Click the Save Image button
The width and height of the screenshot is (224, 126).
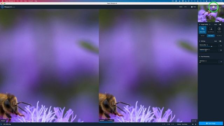click(x=211, y=124)
